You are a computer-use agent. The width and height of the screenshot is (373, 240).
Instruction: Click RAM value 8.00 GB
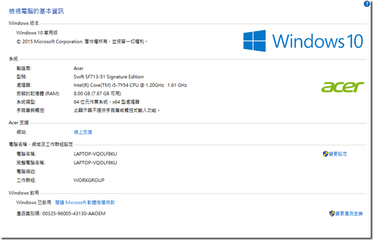98,93
